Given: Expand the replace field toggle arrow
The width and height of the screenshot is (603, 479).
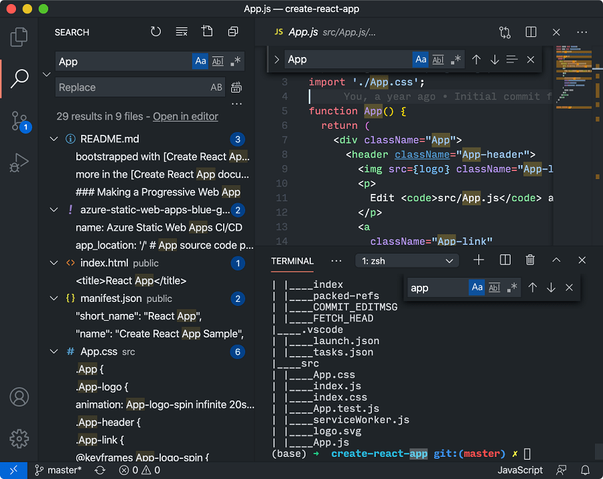Looking at the screenshot, I should pos(46,74).
